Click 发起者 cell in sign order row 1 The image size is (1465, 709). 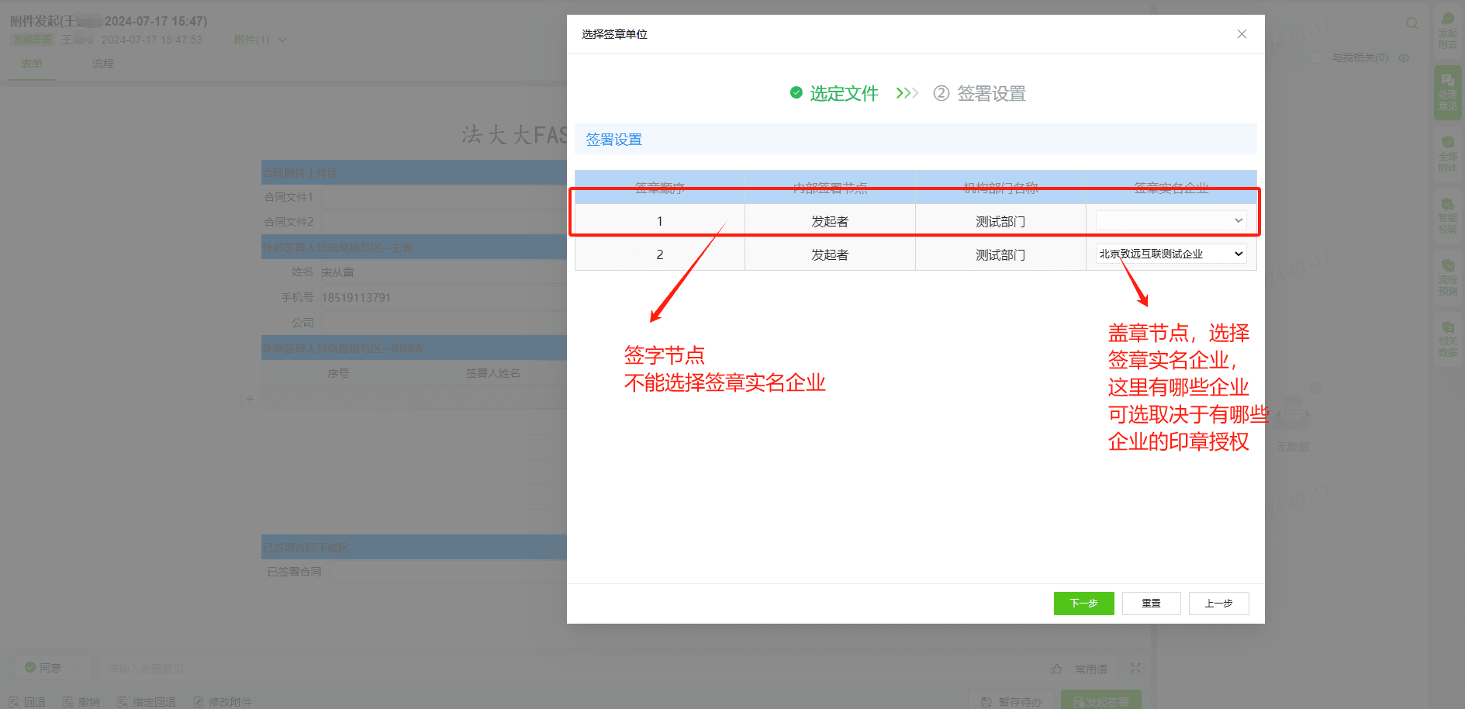(830, 221)
